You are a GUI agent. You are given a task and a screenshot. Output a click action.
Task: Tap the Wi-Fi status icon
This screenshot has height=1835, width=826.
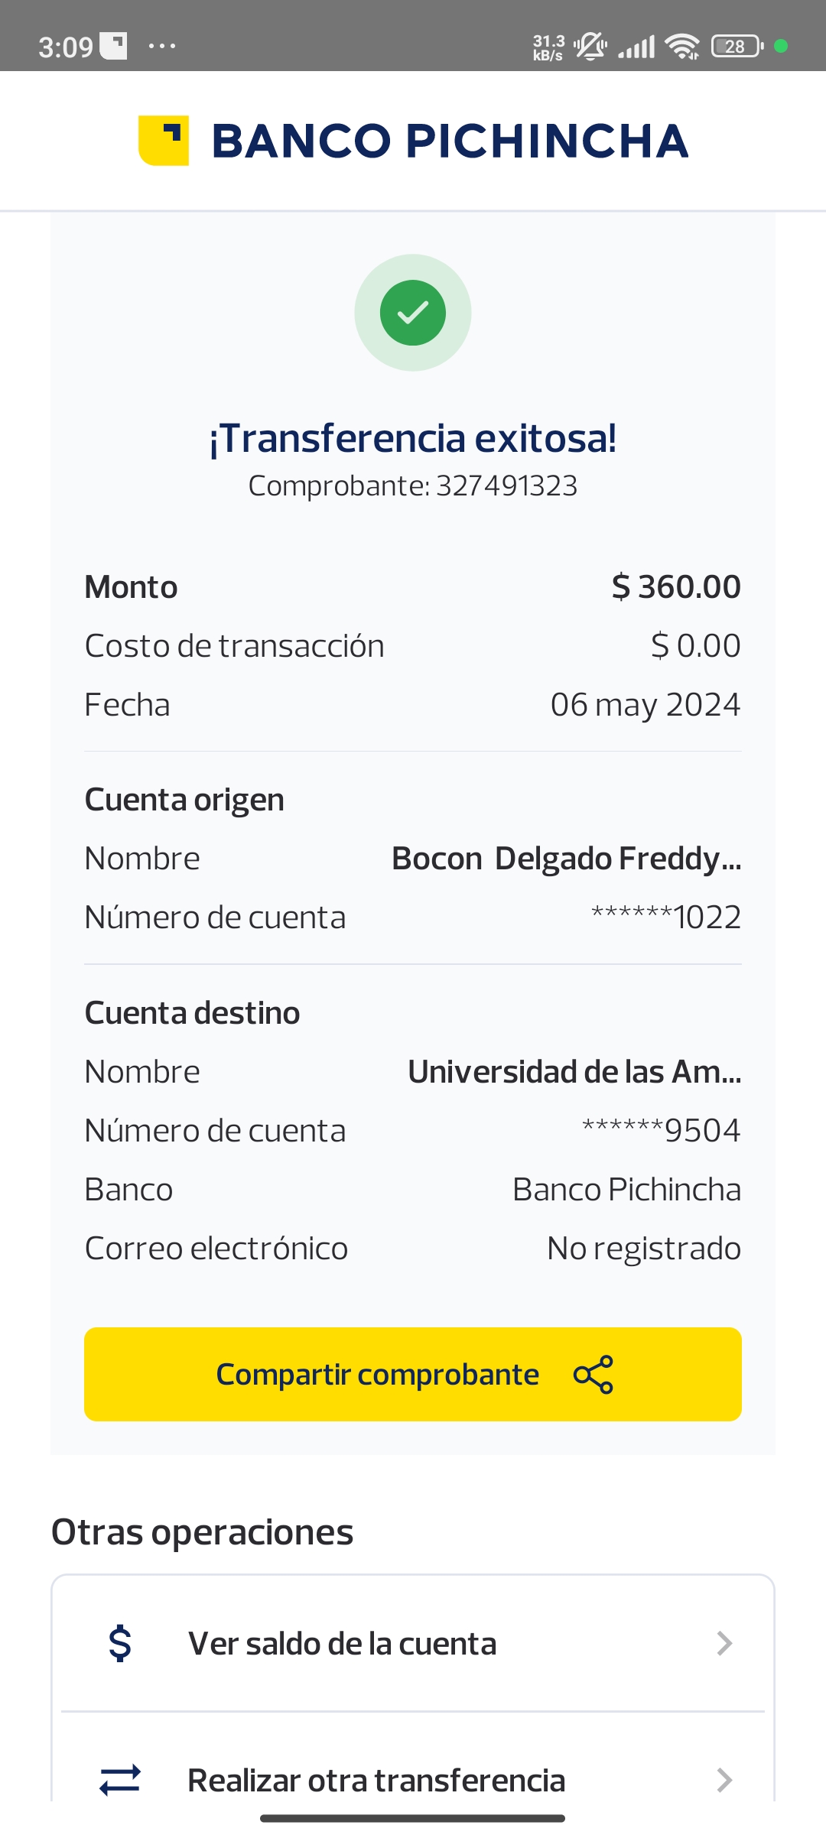[682, 47]
